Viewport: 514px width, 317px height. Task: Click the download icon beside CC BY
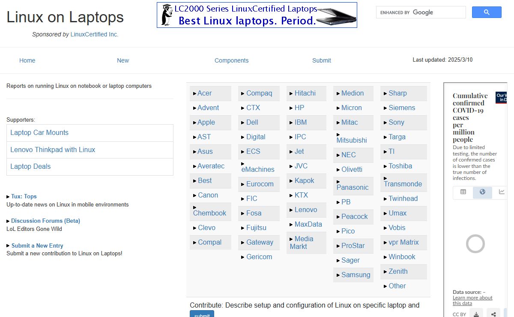coord(476,314)
